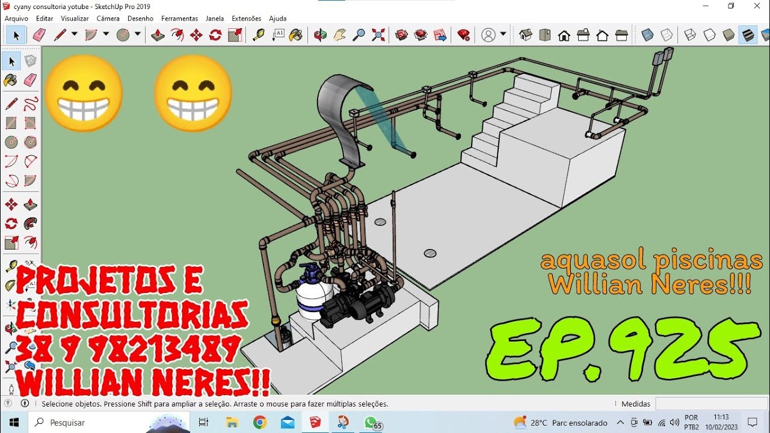770x433 pixels.
Task: Open the Arquivo menu
Action: (16, 19)
